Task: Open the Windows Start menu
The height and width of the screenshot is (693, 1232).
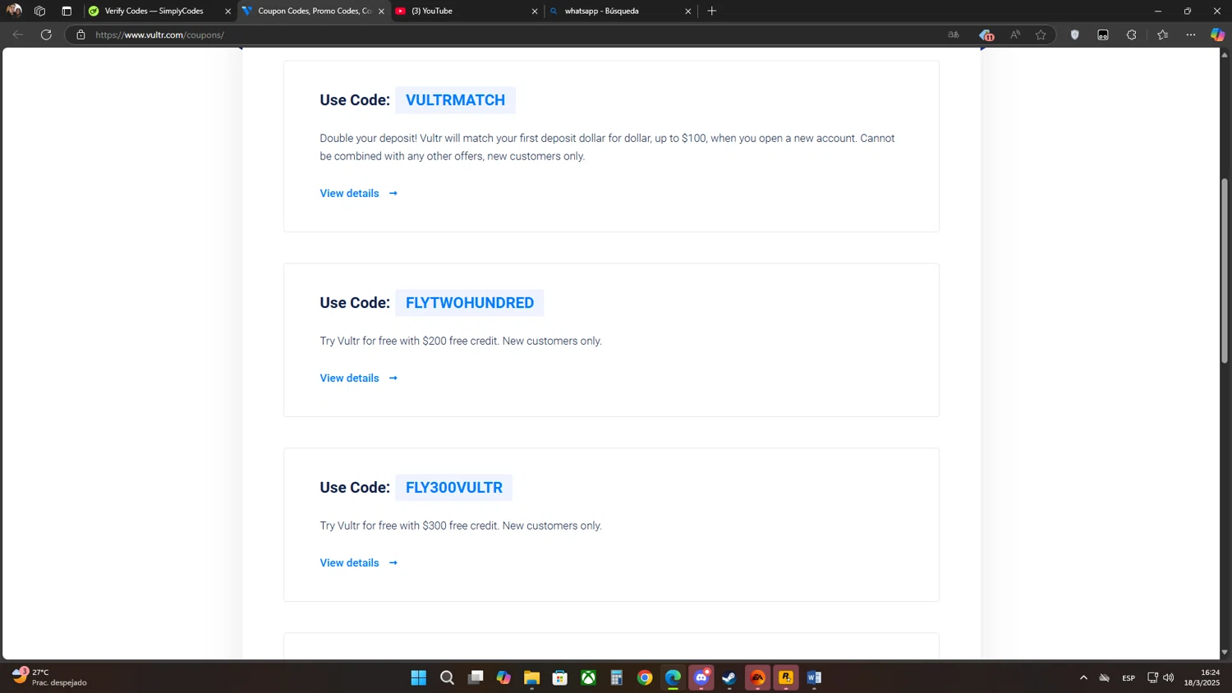Action: point(418,677)
